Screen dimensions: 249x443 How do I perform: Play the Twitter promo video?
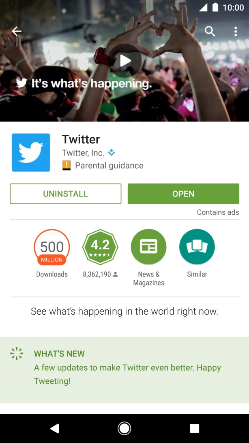point(125,61)
